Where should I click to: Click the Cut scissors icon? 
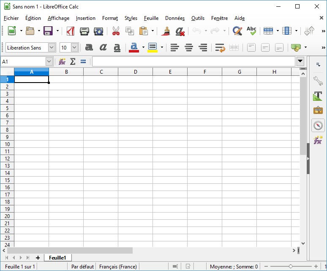[116, 31]
